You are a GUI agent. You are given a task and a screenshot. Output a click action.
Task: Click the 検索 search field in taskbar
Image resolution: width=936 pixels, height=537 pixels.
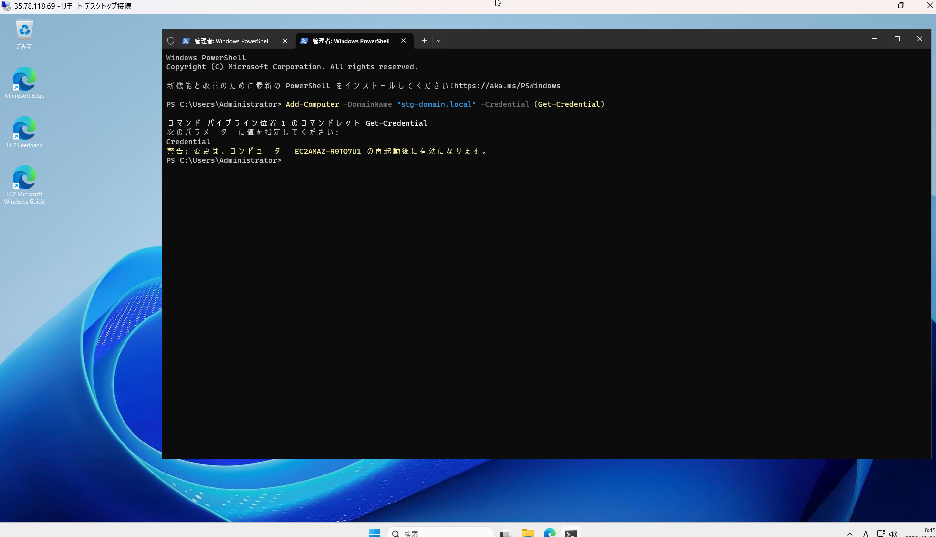tap(440, 533)
